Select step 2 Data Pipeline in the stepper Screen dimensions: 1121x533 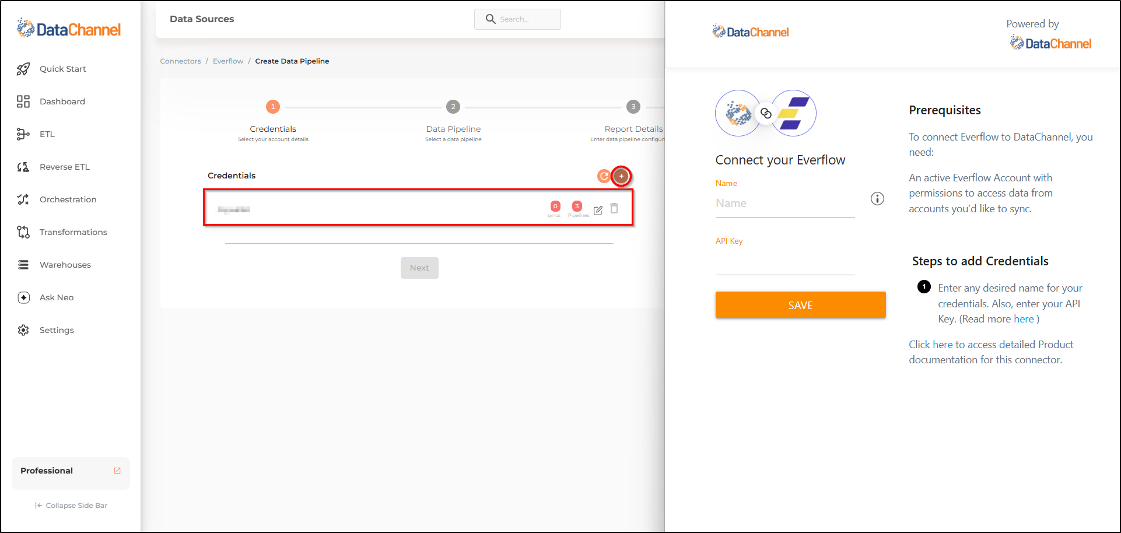pos(453,107)
